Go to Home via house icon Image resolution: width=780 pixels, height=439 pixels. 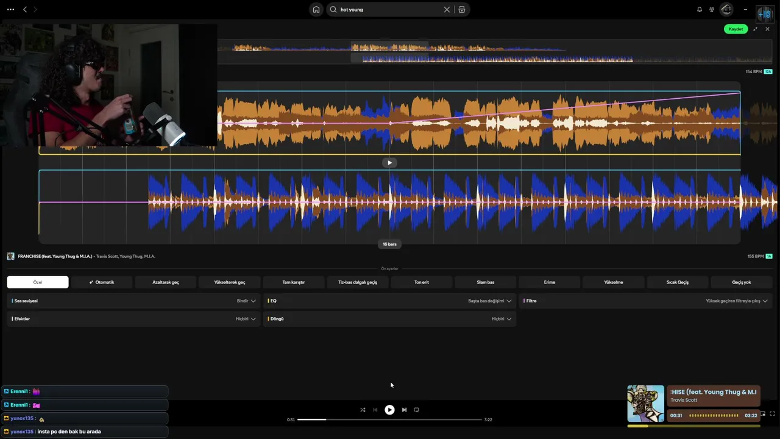[316, 10]
